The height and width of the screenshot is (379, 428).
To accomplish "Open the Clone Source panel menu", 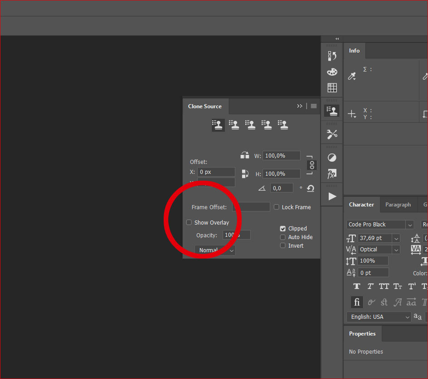I will [314, 106].
